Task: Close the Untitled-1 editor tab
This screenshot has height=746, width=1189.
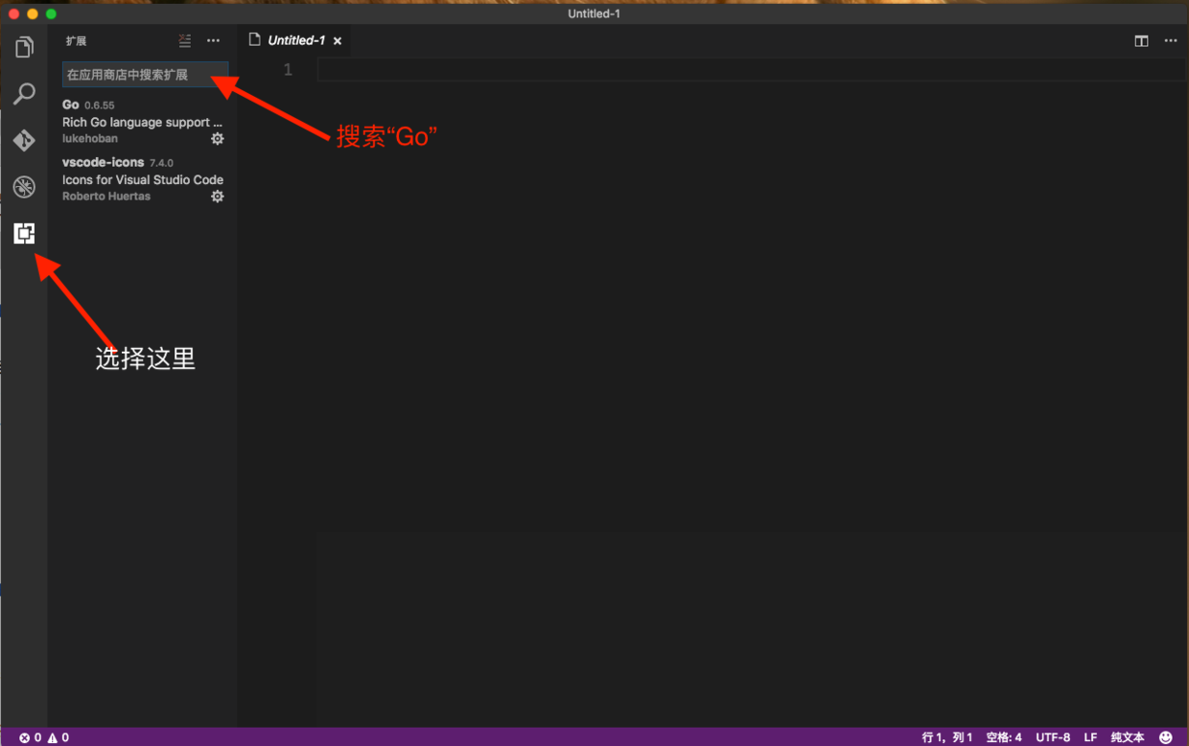Action: 338,41
